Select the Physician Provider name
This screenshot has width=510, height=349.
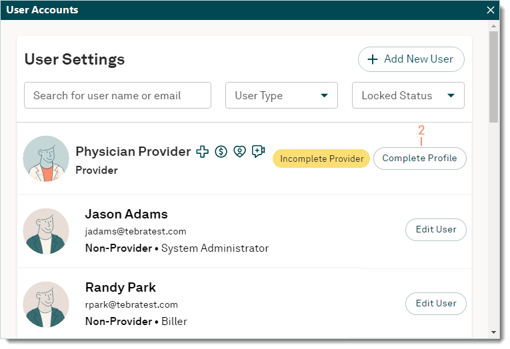133,152
